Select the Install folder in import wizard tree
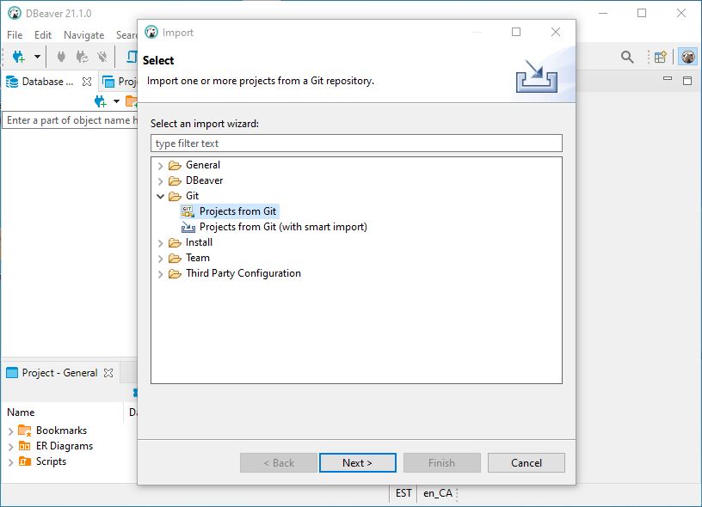Viewport: 702px width, 507px height. point(199,242)
